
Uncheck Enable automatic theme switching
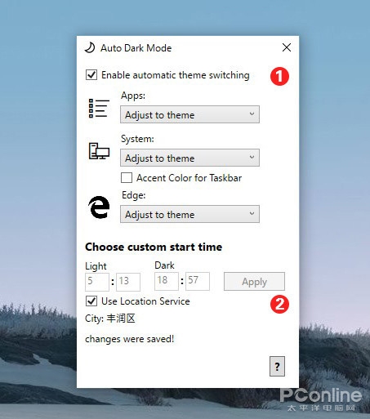(x=91, y=75)
